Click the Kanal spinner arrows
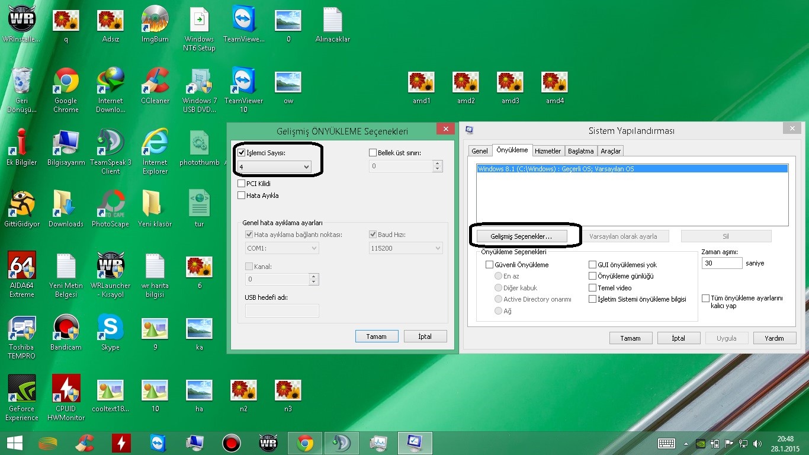The height and width of the screenshot is (455, 809). tap(314, 279)
